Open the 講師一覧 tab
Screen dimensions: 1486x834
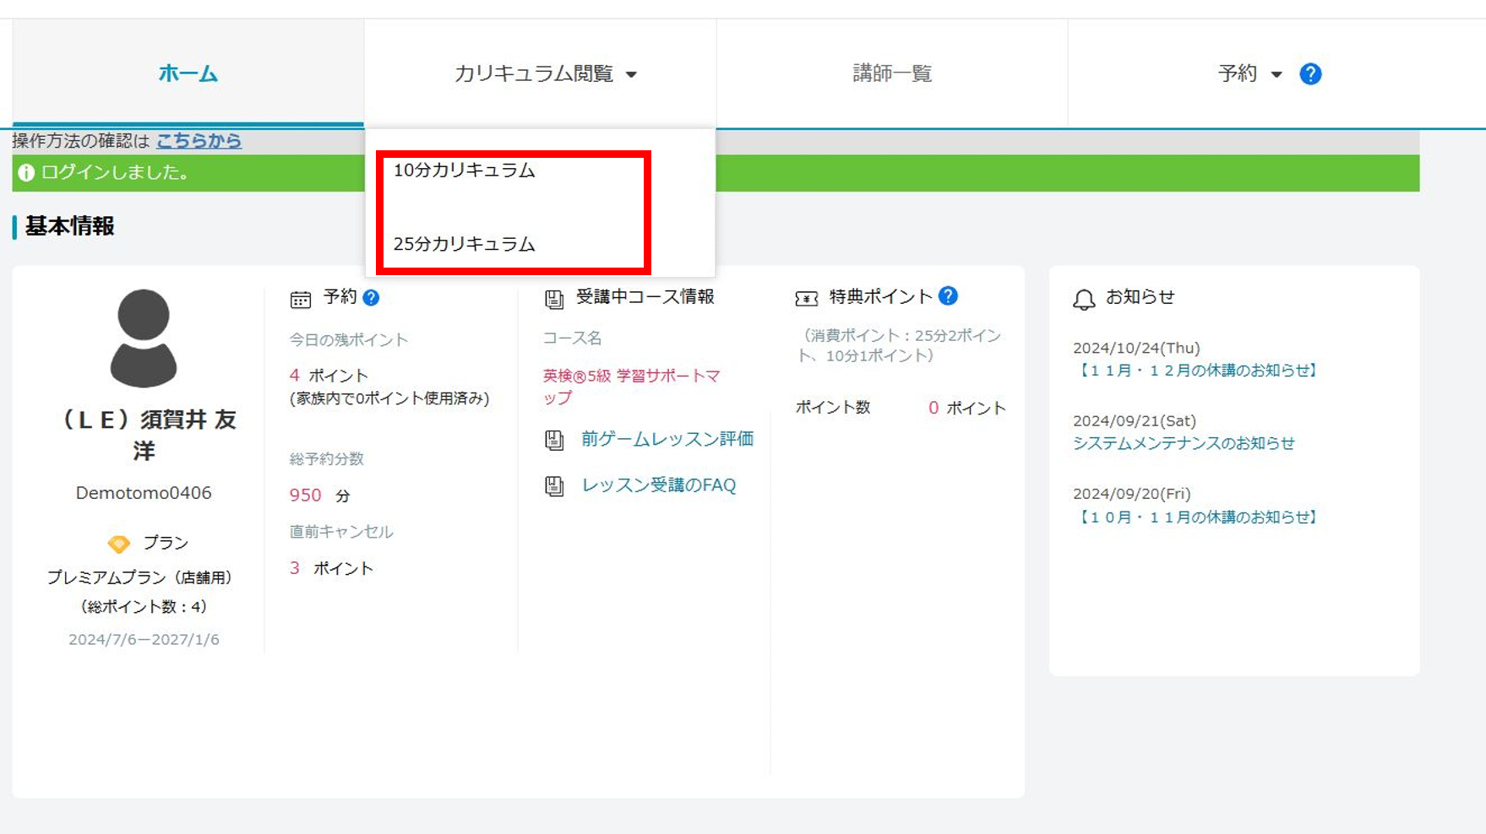click(891, 74)
